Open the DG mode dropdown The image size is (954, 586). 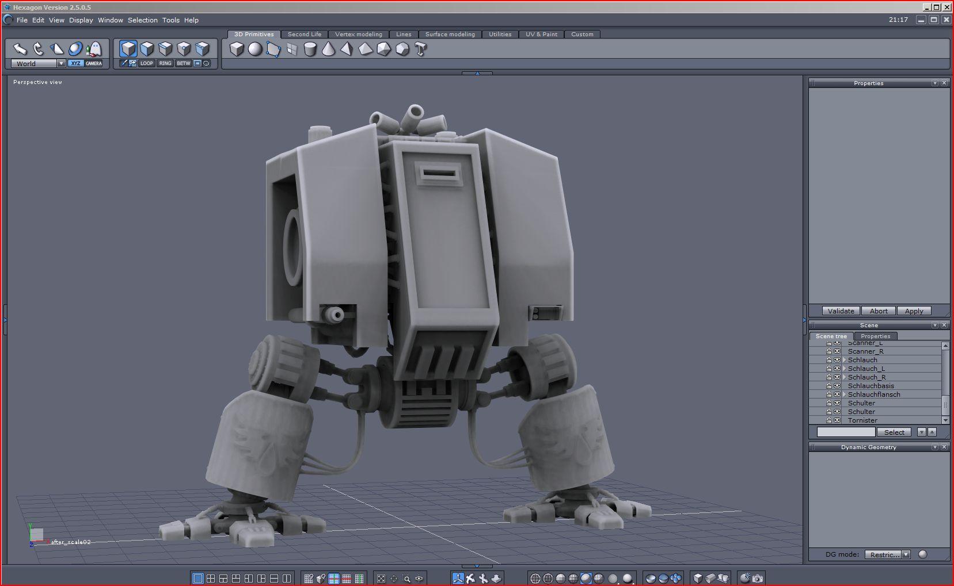[x=906, y=554]
